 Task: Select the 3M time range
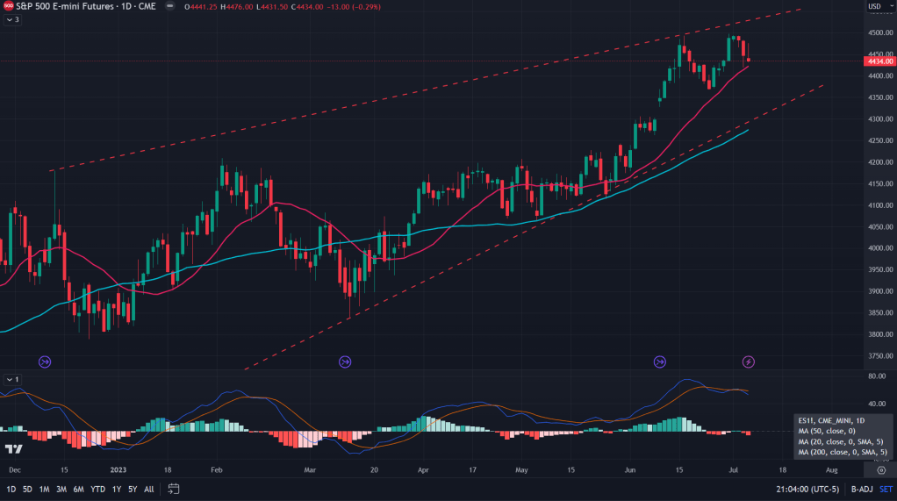61,489
